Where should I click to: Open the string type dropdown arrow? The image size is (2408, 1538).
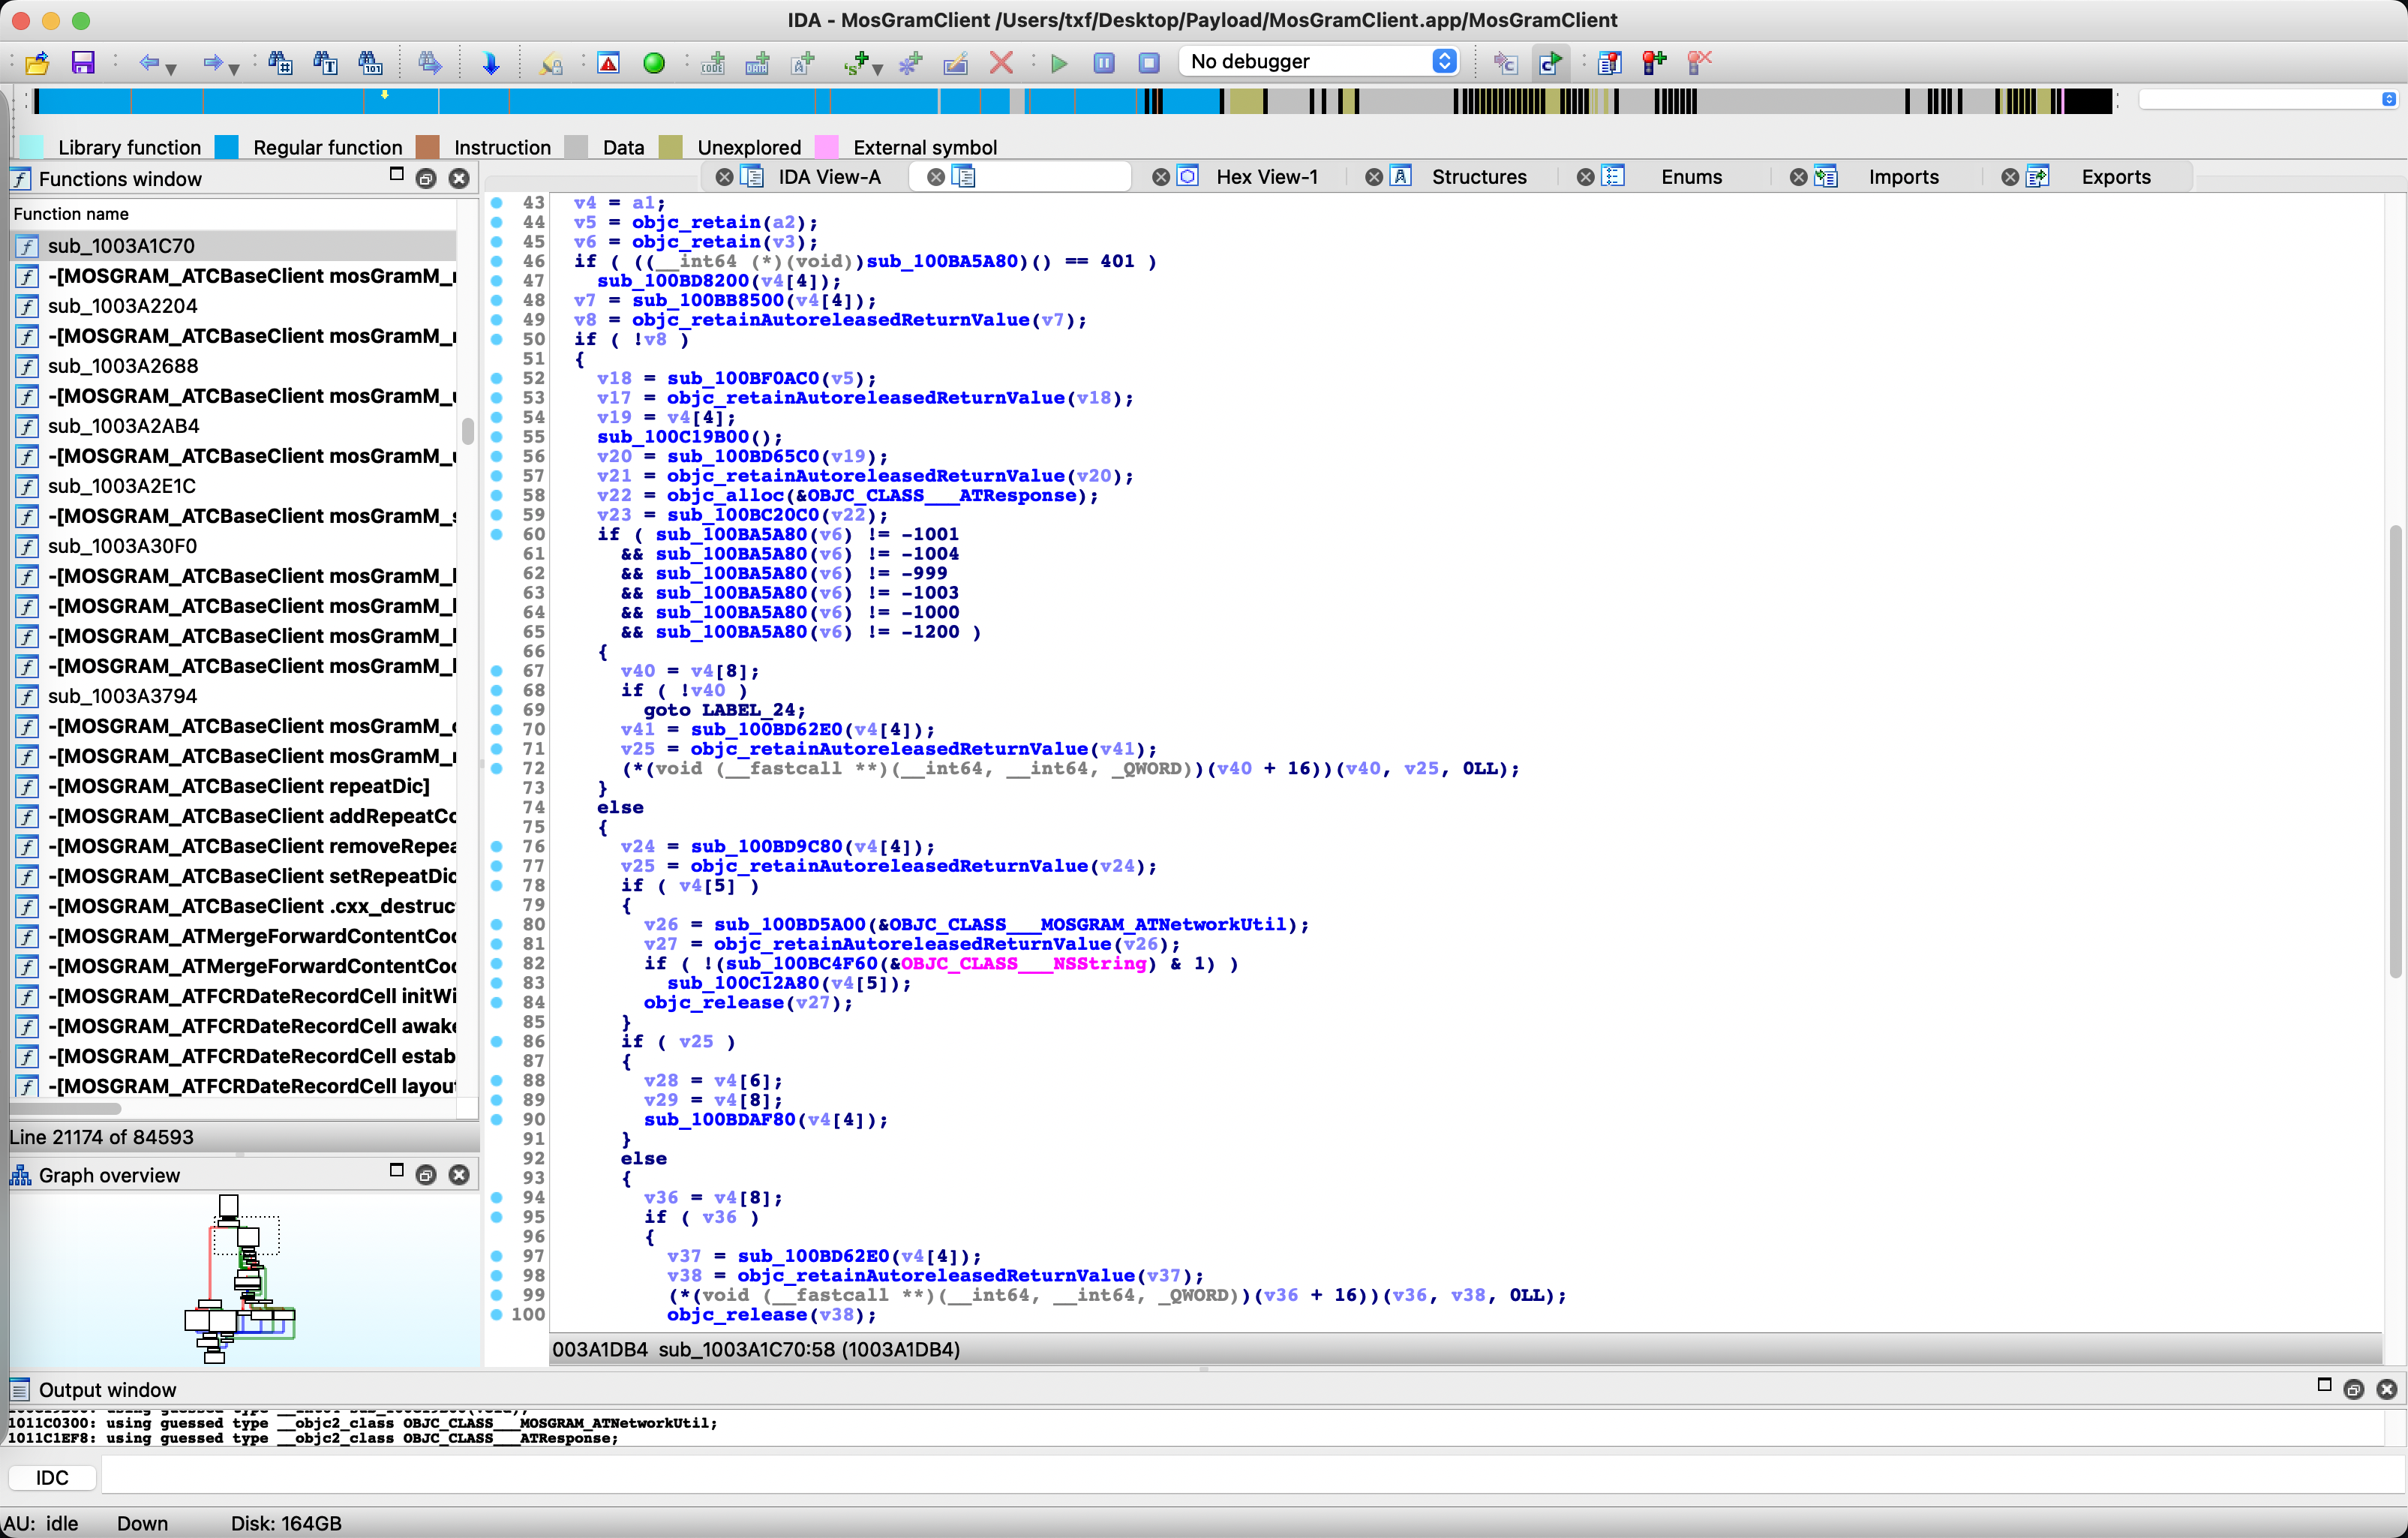[x=877, y=68]
